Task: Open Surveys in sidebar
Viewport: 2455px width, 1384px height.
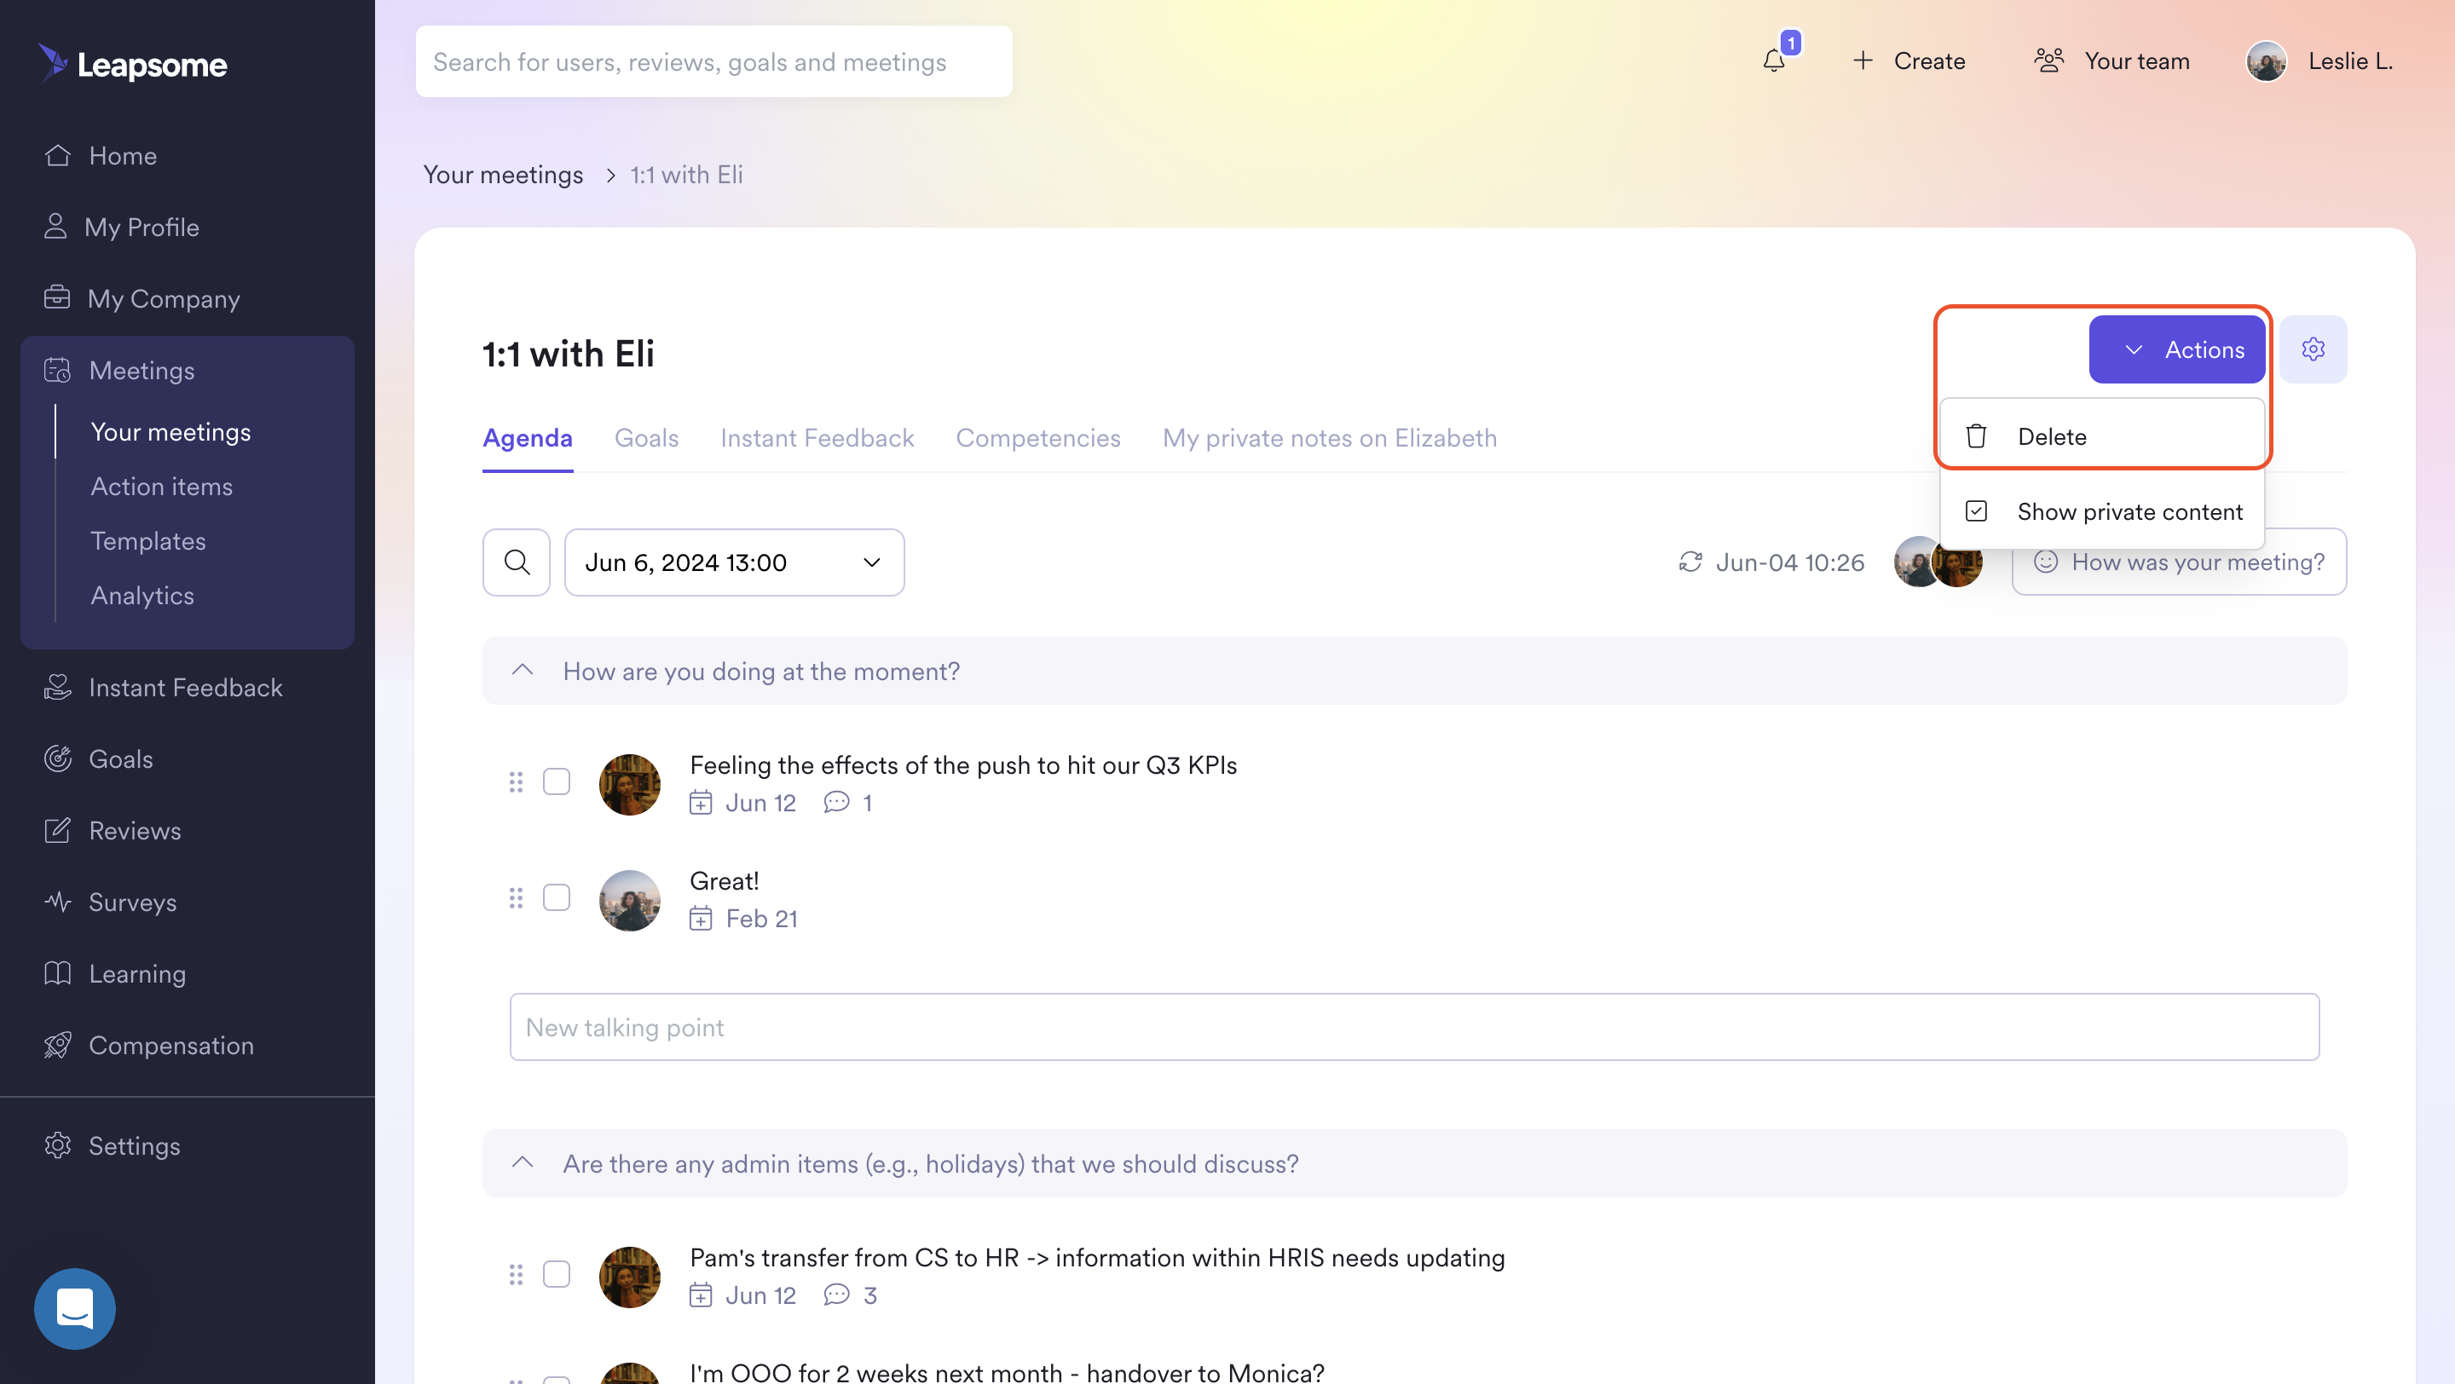Action: (x=110, y=902)
